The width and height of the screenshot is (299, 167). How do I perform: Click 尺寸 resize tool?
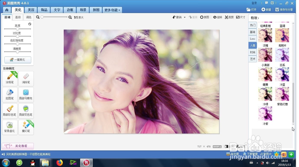pyautogui.click(x=241, y=17)
